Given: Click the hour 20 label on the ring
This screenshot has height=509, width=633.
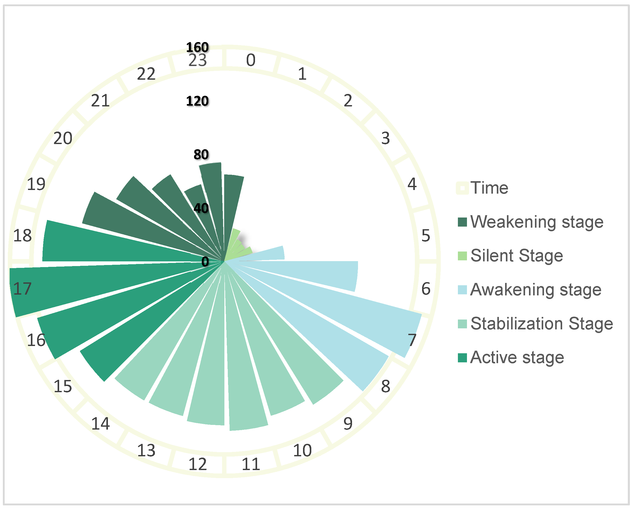Looking at the screenshot, I should tap(63, 138).
